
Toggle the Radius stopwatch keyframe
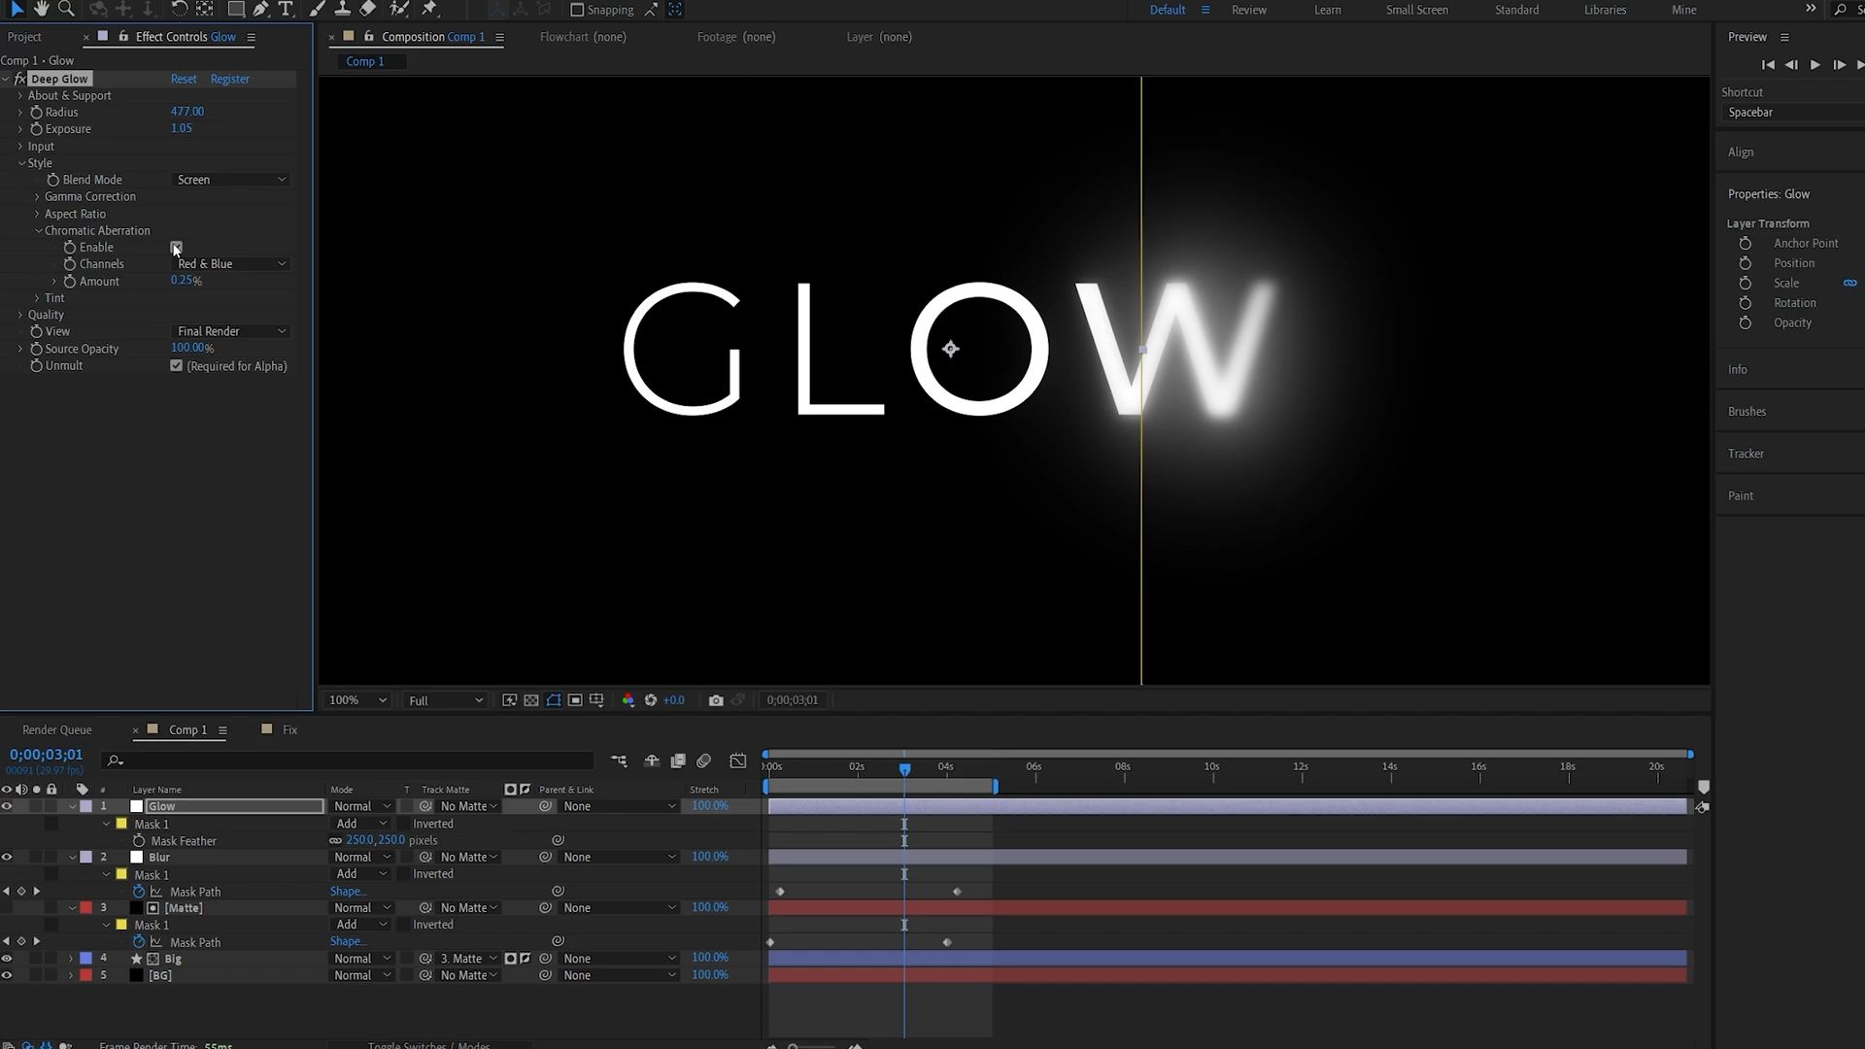point(36,112)
